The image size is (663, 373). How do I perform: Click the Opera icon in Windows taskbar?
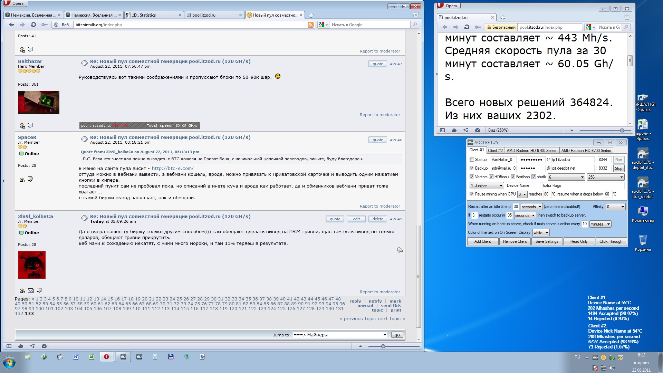pyautogui.click(x=106, y=357)
